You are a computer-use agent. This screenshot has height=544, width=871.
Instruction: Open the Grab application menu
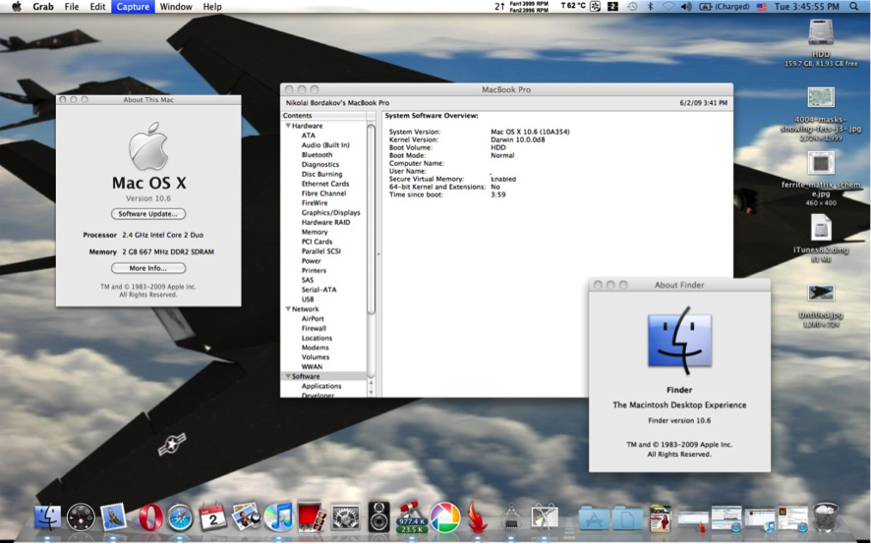point(43,7)
